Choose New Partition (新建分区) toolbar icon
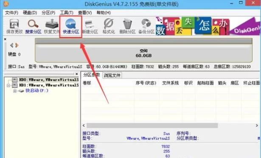261x158 pixels. [x=90, y=26]
